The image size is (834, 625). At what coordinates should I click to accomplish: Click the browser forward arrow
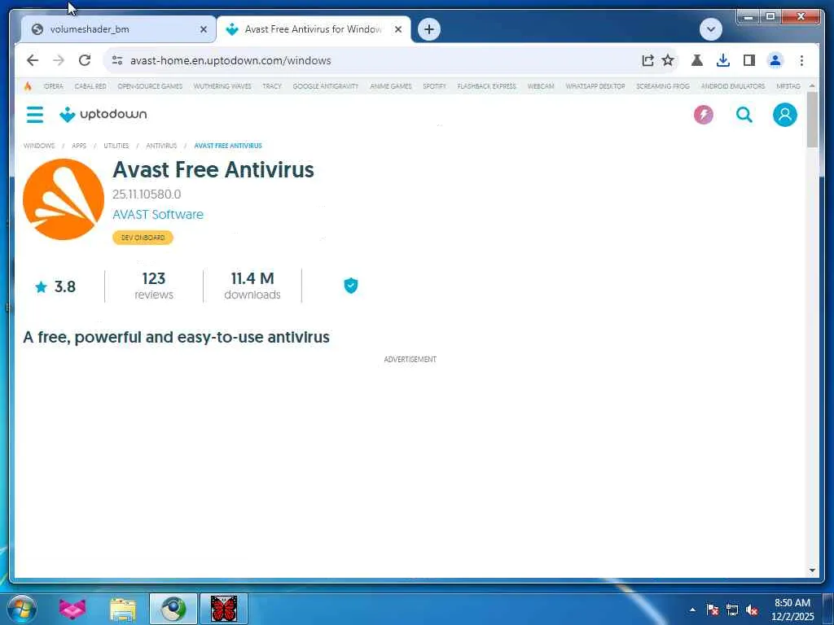pyautogui.click(x=59, y=60)
